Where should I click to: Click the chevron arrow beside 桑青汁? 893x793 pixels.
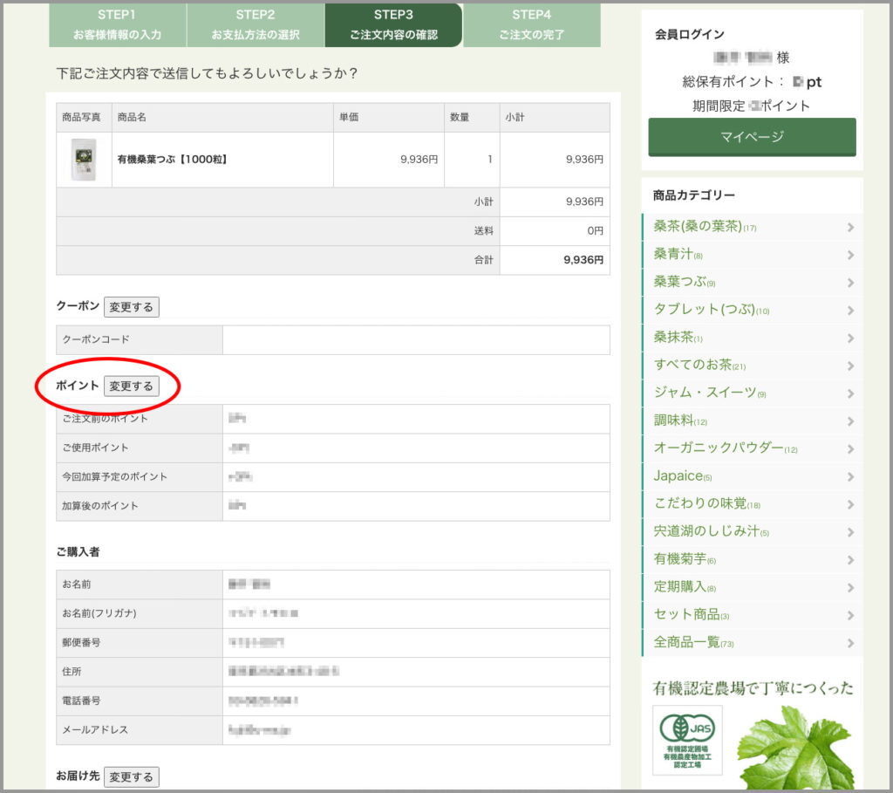coord(850,255)
